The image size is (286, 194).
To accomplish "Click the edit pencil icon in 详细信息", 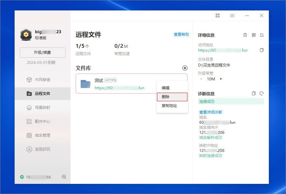I will click(x=262, y=35).
